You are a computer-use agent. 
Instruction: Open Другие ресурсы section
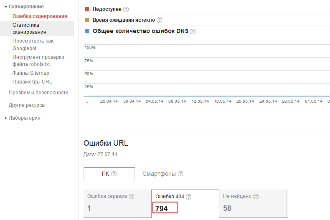pyautogui.click(x=27, y=105)
